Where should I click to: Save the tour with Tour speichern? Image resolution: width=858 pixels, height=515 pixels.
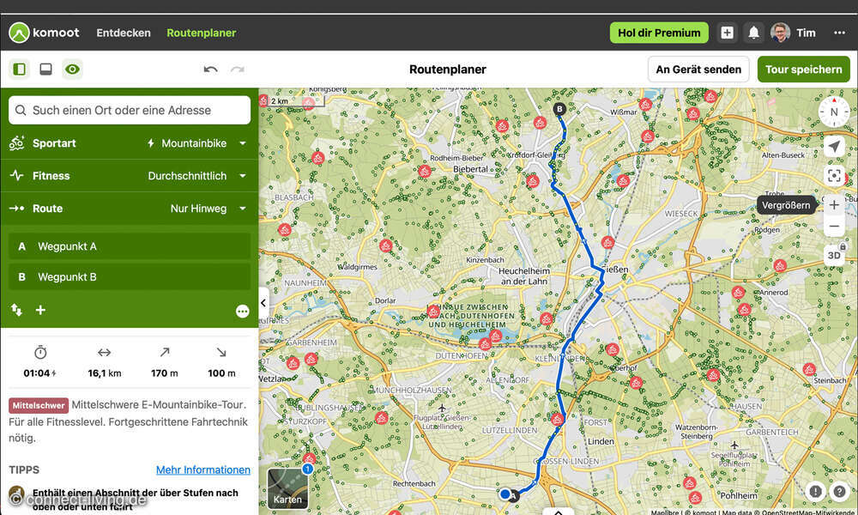point(803,70)
